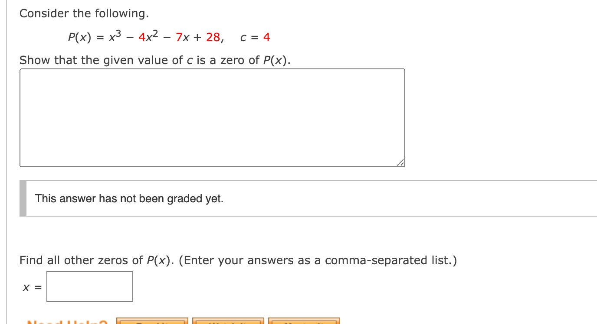The image size is (597, 324).
Task: Click the textarea resize grip handle
Action: pyautogui.click(x=400, y=162)
